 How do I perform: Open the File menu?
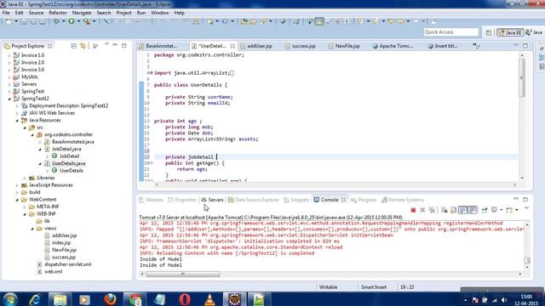tap(6, 13)
